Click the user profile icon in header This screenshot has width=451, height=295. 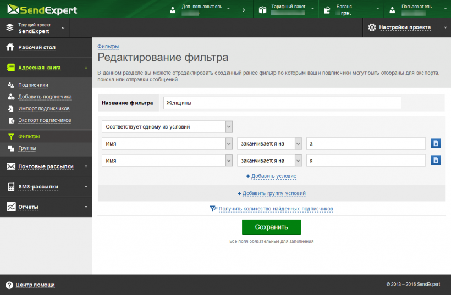pyautogui.click(x=392, y=10)
